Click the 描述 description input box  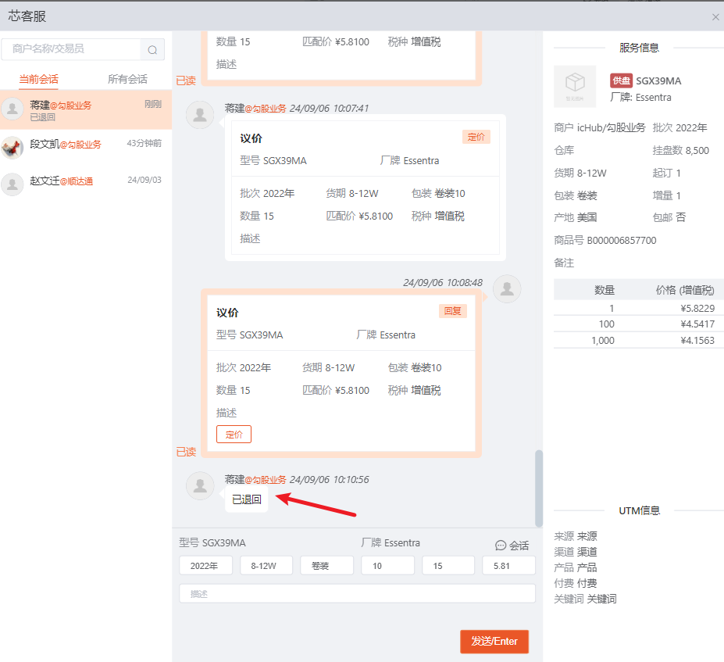(x=357, y=594)
